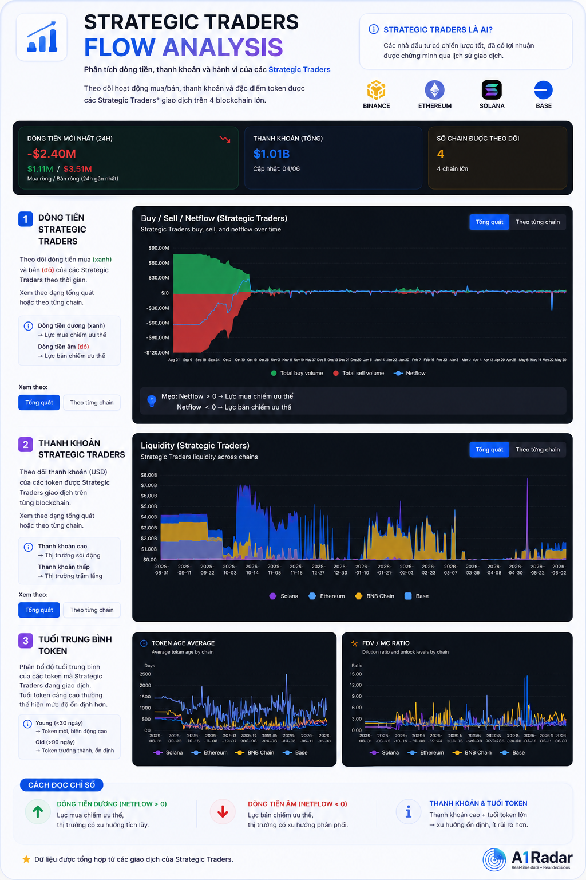Click 'Buy / Sell / Netflow (Strategic Traders)' title

coord(214,218)
